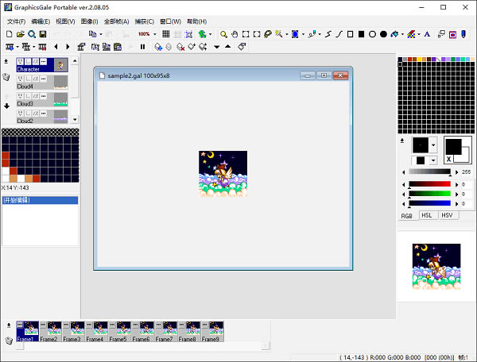This screenshot has height=362, width=477.
Task: Select the Text tool
Action: coord(427,34)
